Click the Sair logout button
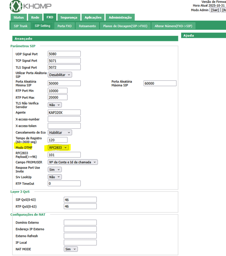The width and height of the screenshot is (226, 256). point(215,10)
